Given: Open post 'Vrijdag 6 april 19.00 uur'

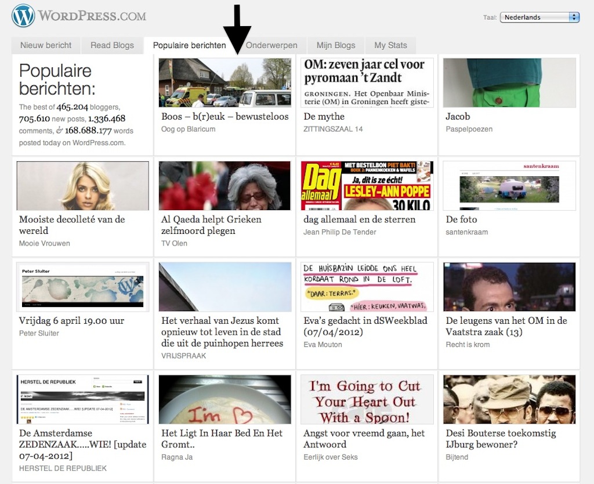Looking at the screenshot, I should pyautogui.click(x=71, y=320).
